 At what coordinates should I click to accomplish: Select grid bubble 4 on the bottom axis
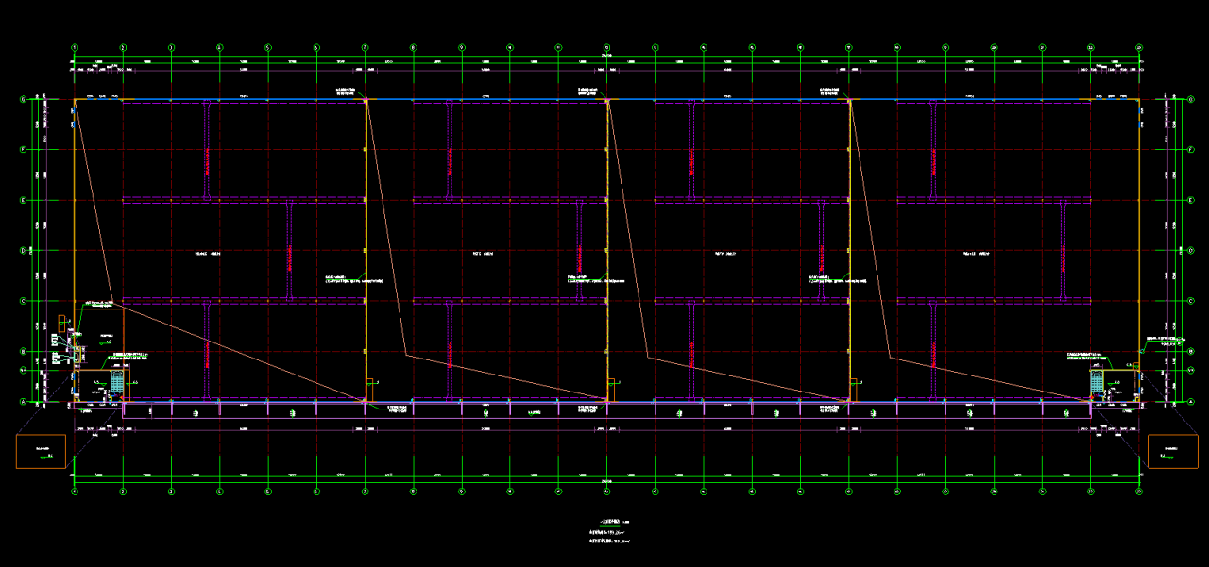point(219,492)
